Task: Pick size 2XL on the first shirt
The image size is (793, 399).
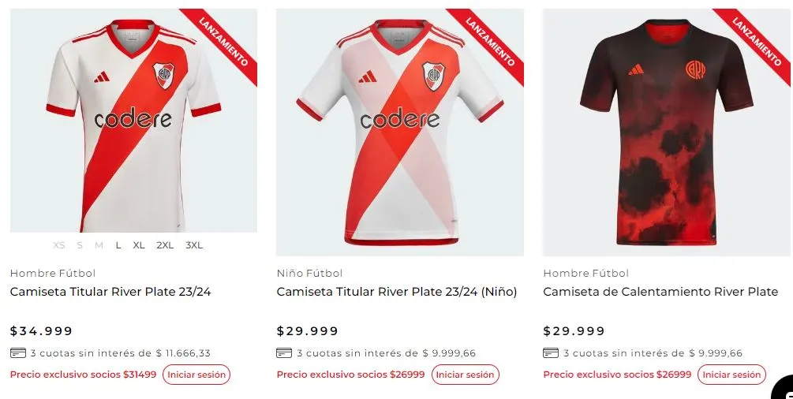Action: pyautogui.click(x=165, y=245)
